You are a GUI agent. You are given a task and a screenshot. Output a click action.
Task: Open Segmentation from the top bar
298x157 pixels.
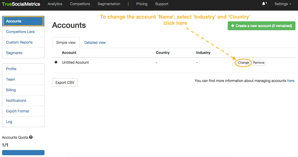109,4
